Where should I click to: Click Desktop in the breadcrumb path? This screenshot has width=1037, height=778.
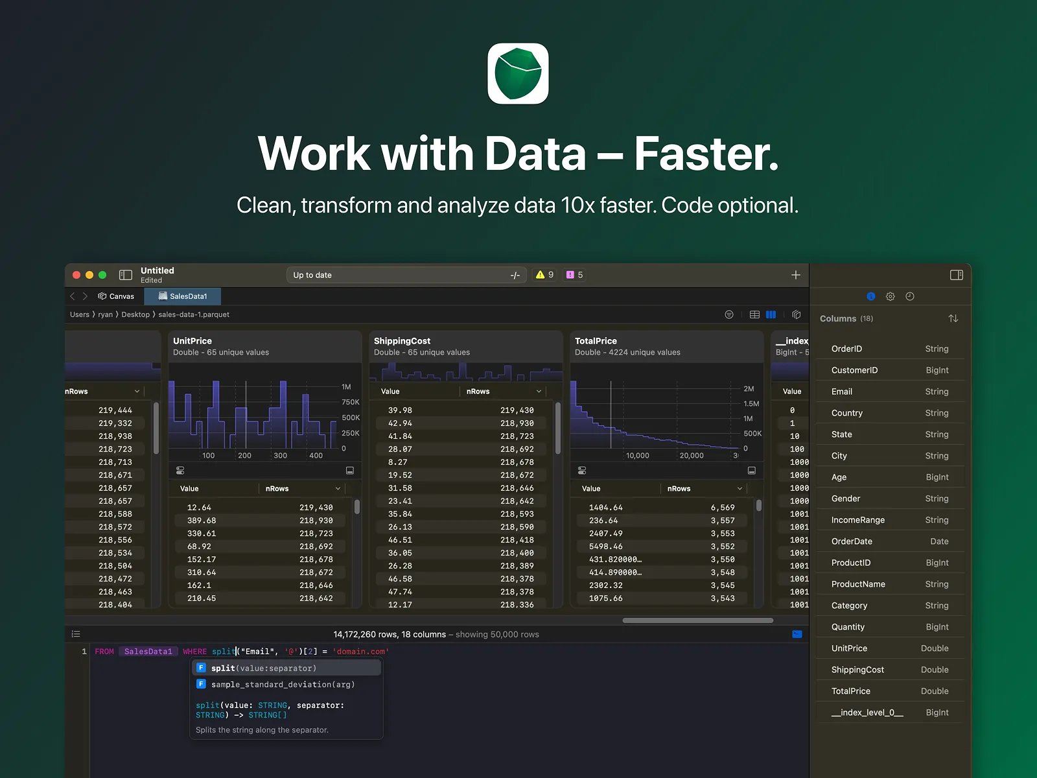coord(135,314)
